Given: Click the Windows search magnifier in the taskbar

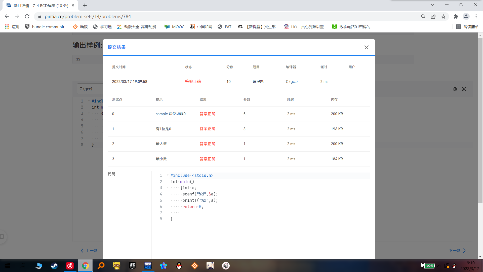Looking at the screenshot, I should coord(23,266).
